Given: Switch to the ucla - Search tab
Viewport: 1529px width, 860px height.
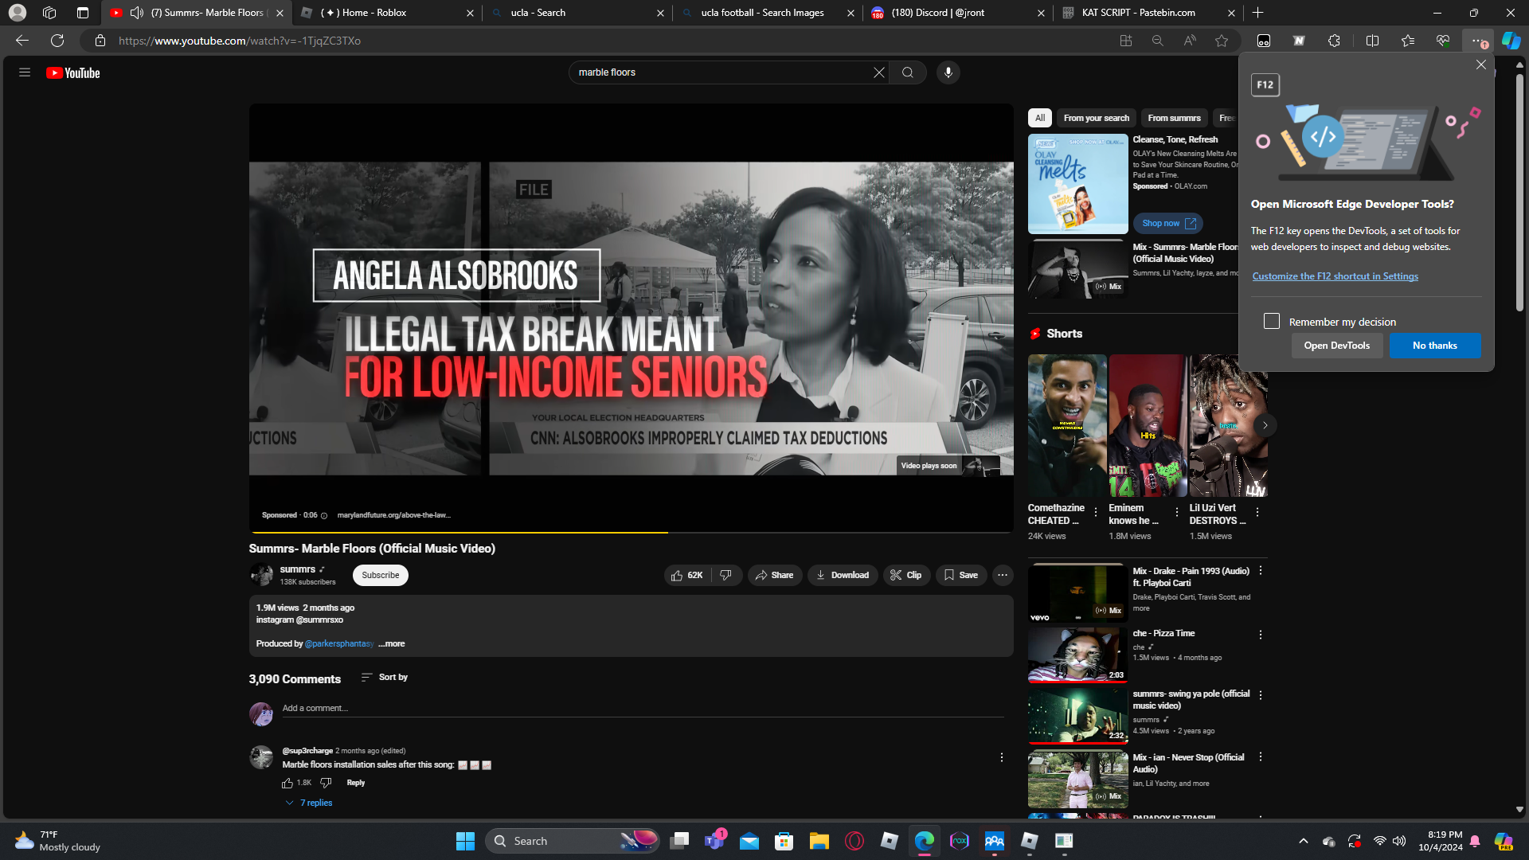Looking at the screenshot, I should tap(577, 13).
